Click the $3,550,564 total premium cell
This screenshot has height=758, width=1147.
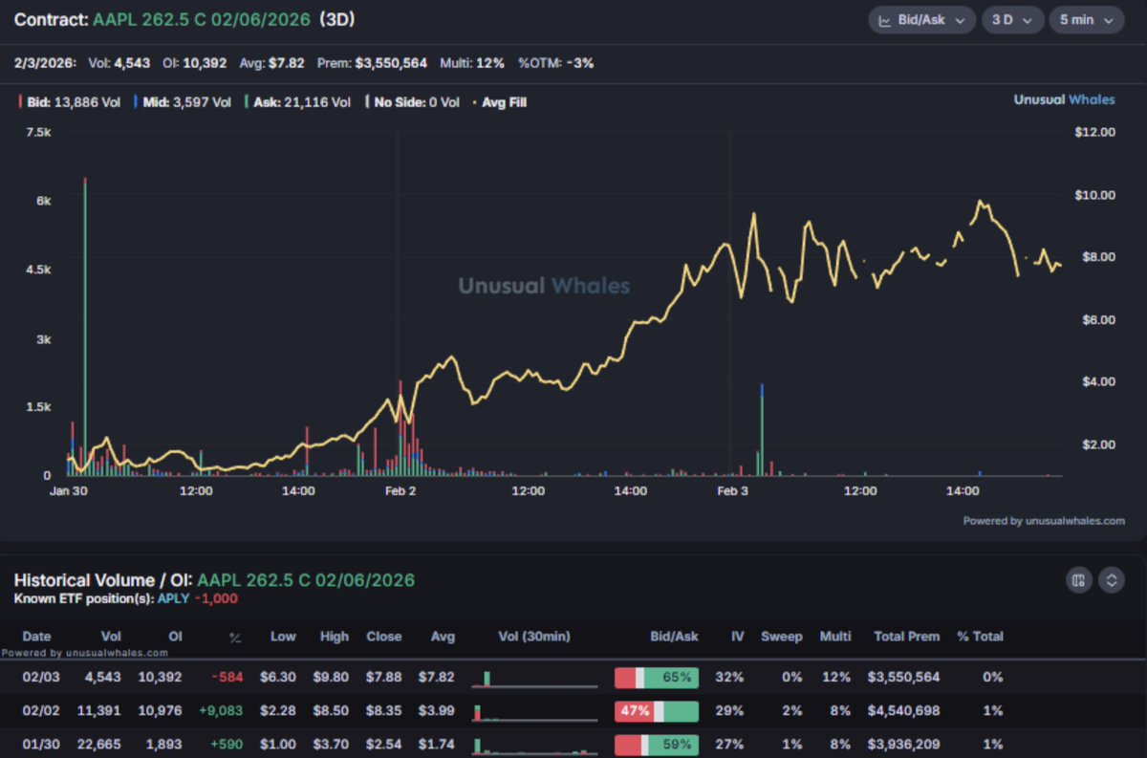click(903, 677)
